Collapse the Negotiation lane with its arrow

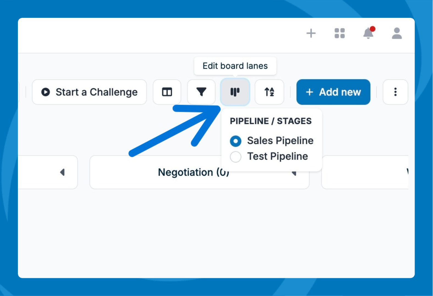click(x=294, y=173)
